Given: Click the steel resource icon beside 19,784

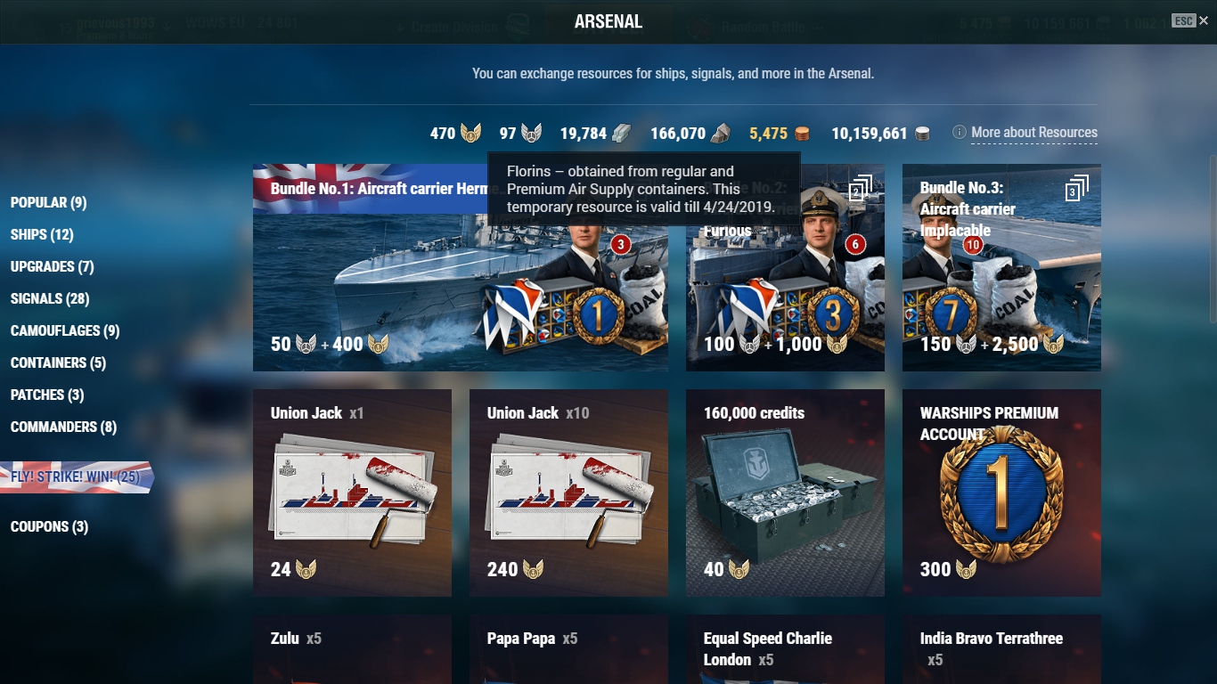Looking at the screenshot, I should [x=621, y=134].
